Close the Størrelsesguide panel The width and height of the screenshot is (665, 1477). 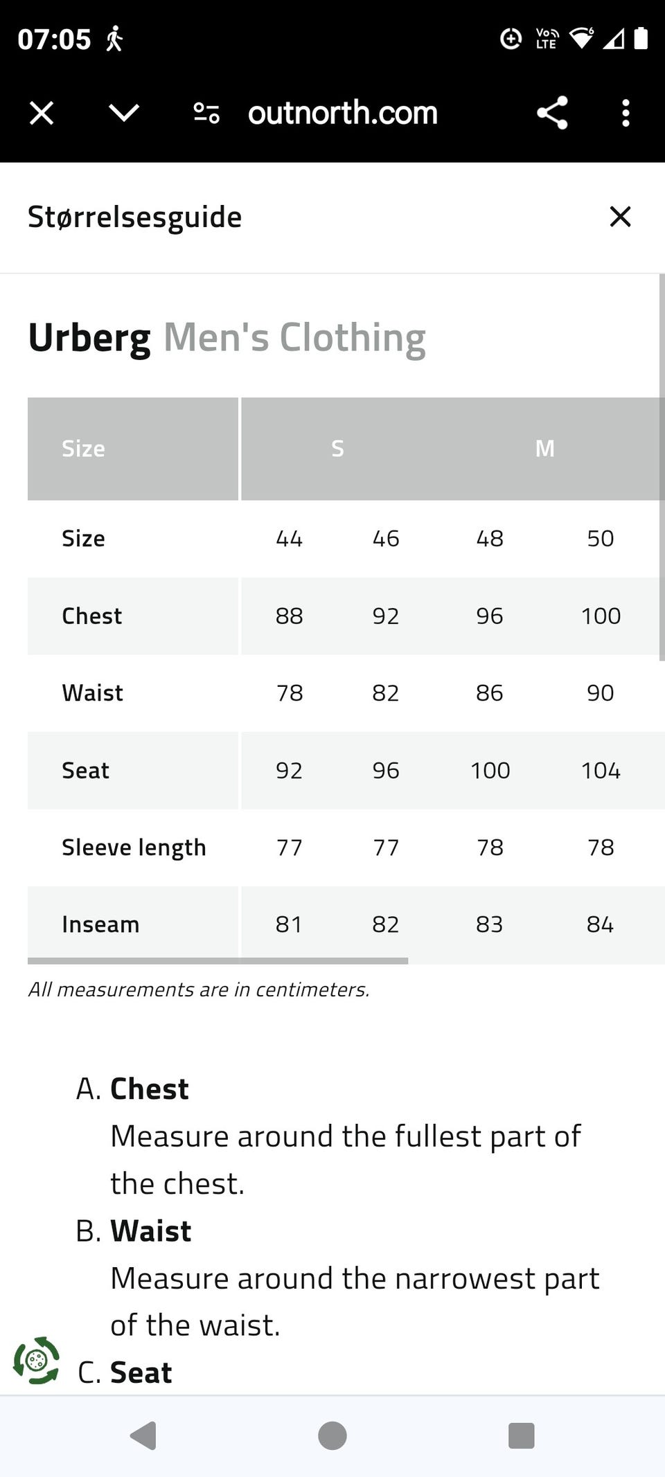click(x=620, y=217)
